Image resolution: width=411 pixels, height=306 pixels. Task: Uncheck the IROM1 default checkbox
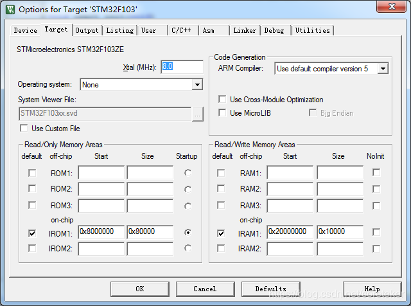32,233
